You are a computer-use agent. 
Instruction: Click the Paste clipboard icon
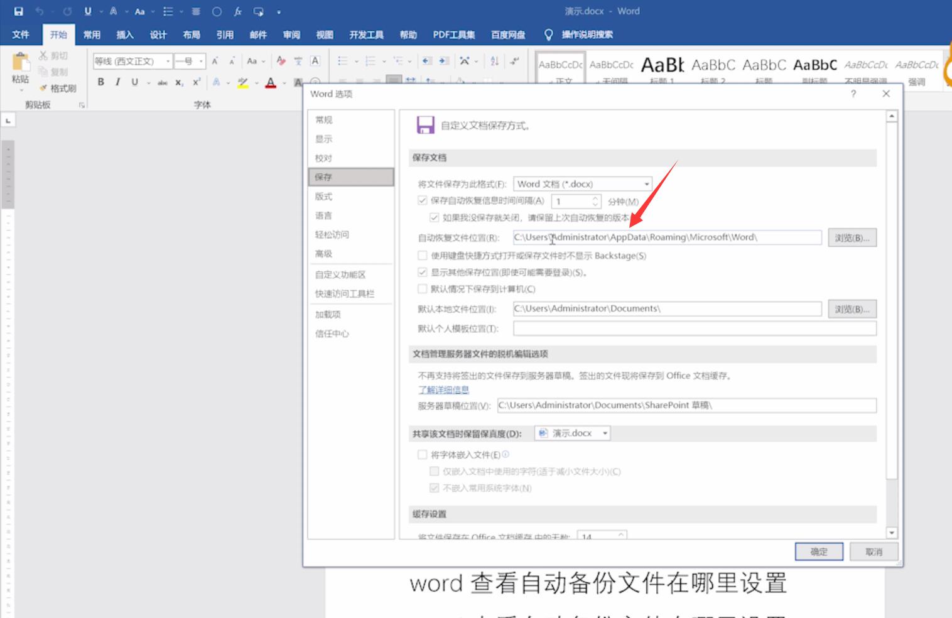(20, 62)
